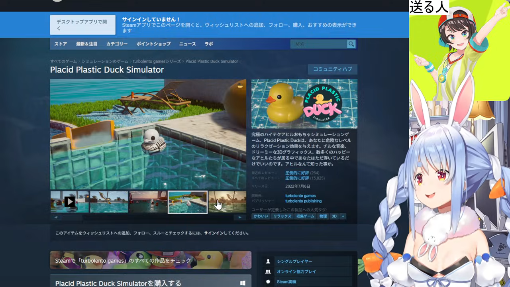Open publisher link turbolento publishing
This screenshot has width=510, height=287.
(303, 201)
